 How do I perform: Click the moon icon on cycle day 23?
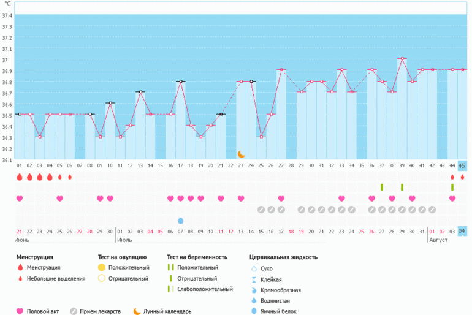(x=242, y=154)
